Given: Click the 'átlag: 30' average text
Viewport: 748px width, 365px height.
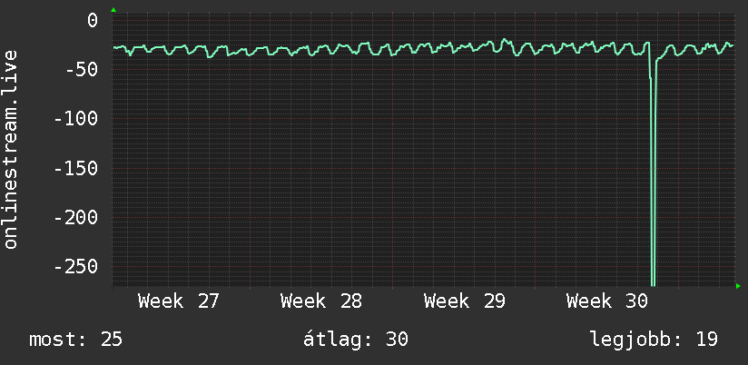Looking at the screenshot, I should coord(356,340).
